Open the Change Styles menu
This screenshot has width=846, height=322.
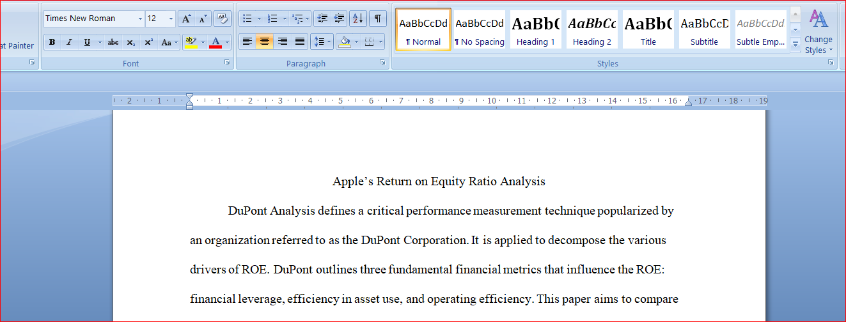coord(819,32)
